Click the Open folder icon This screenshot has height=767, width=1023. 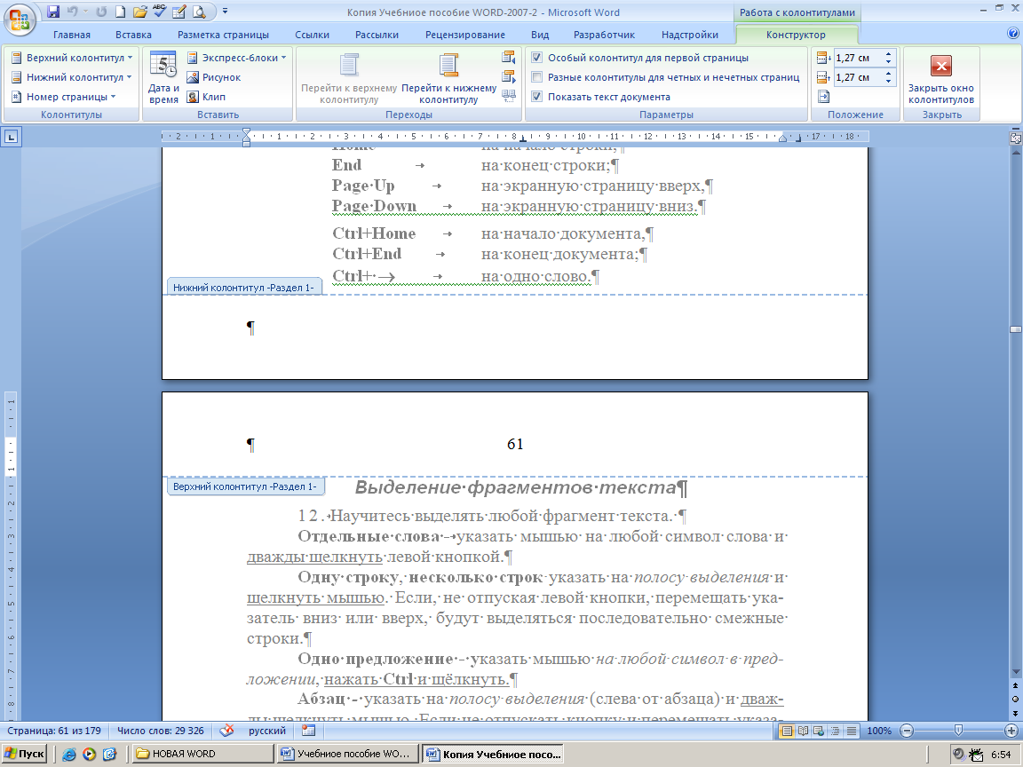tap(139, 12)
